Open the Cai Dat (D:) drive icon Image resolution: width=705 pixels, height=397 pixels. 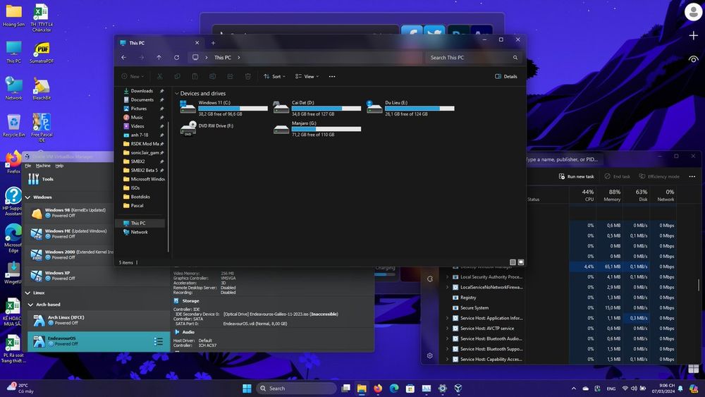pos(281,107)
